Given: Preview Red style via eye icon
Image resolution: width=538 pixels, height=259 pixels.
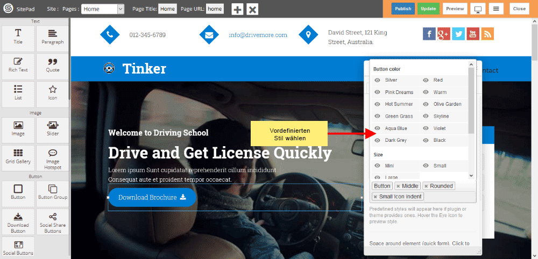Looking at the screenshot, I should [426, 80].
